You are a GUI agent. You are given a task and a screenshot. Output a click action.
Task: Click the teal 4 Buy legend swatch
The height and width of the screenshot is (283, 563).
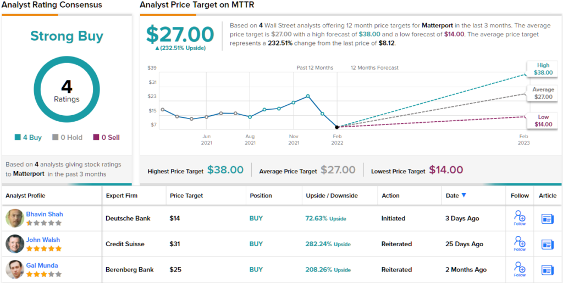[x=18, y=138]
